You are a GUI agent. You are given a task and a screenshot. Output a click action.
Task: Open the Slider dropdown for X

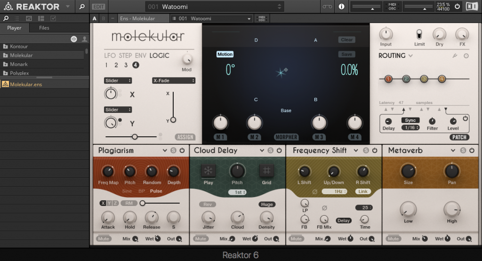118,80
